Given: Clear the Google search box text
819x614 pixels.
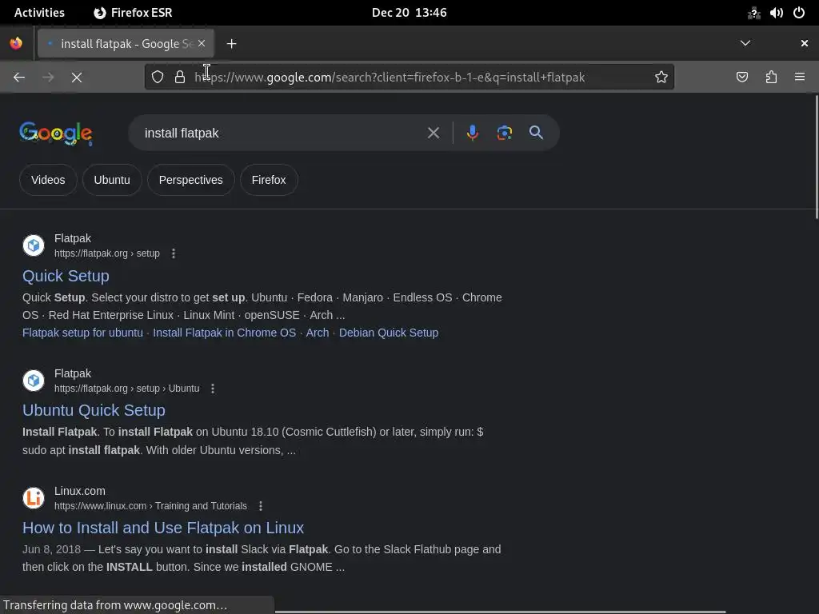Looking at the screenshot, I should coord(433,133).
